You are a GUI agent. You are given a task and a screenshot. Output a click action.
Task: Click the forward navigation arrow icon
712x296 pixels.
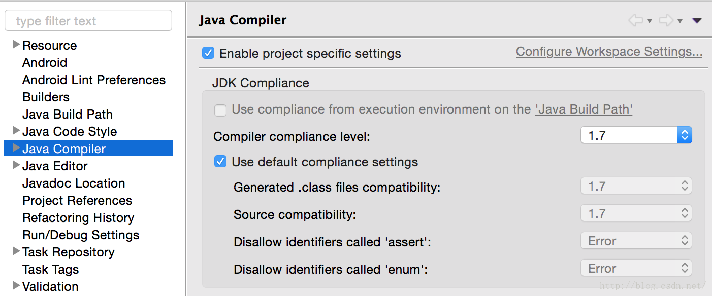coord(666,21)
